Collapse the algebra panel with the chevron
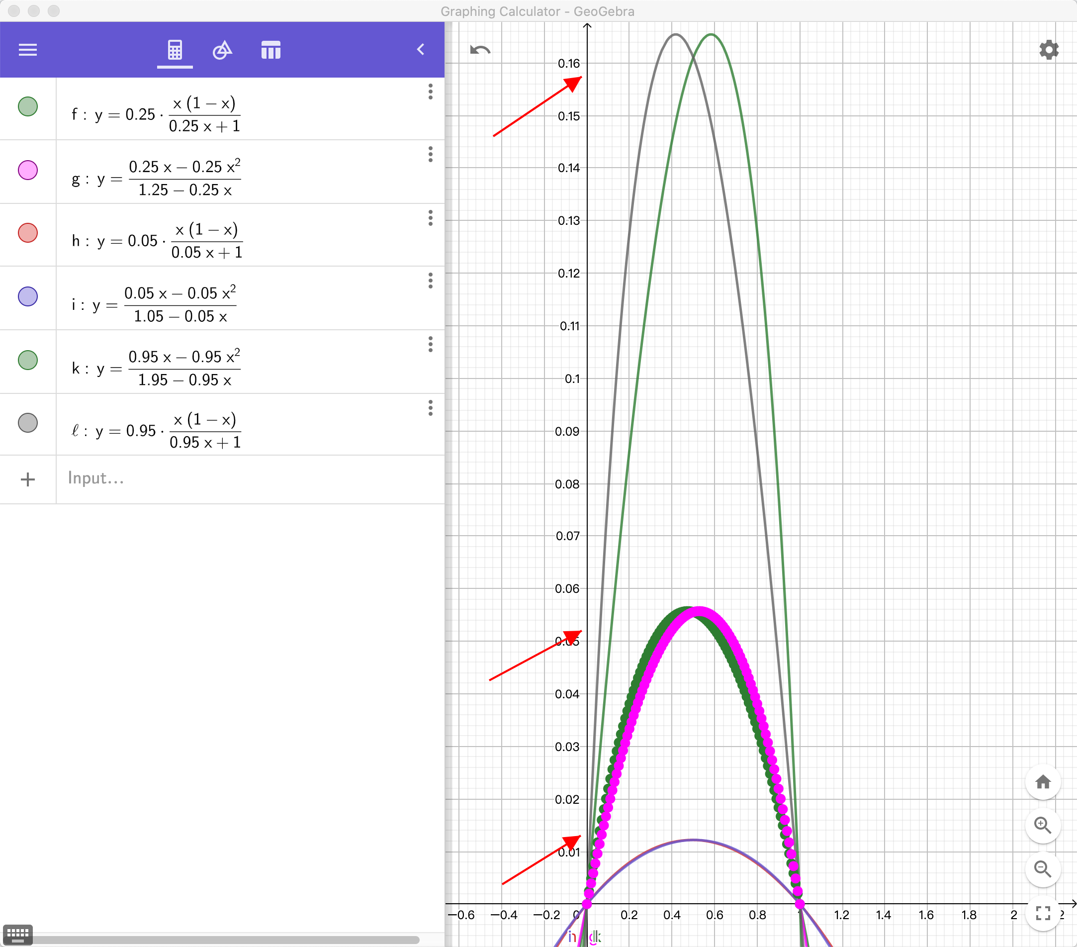 point(421,50)
